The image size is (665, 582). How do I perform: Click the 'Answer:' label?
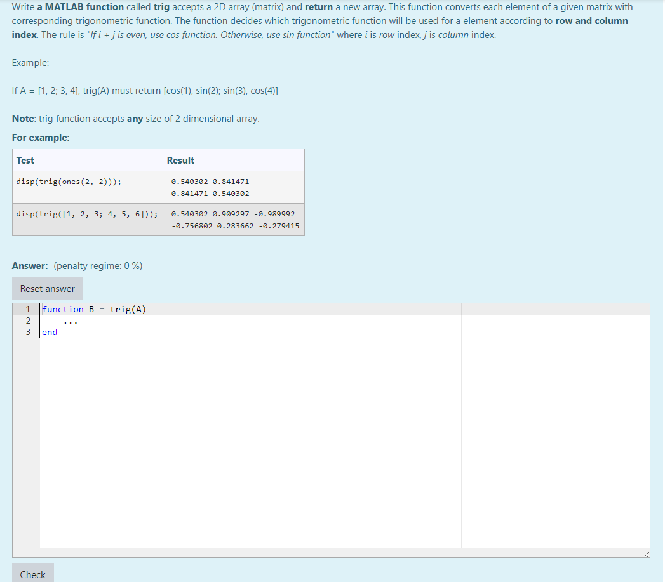pyautogui.click(x=30, y=266)
